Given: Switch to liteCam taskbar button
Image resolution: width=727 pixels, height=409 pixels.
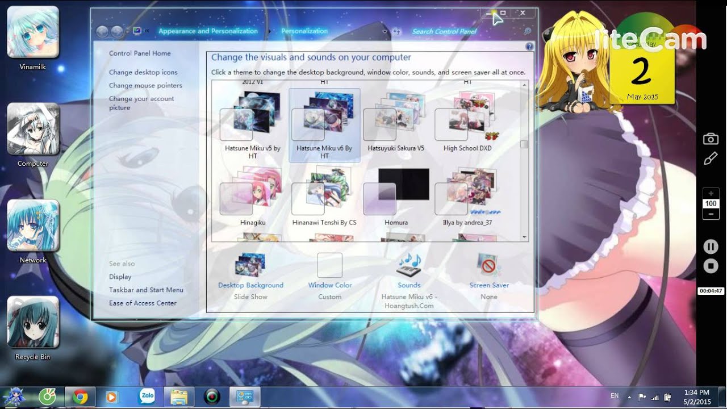Looking at the screenshot, I should click(x=212, y=397).
